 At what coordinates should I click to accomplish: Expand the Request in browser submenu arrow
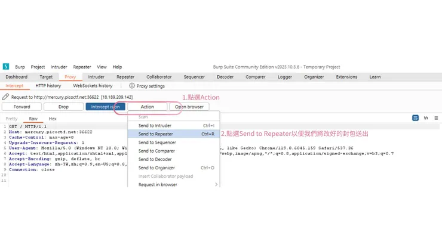(216, 185)
